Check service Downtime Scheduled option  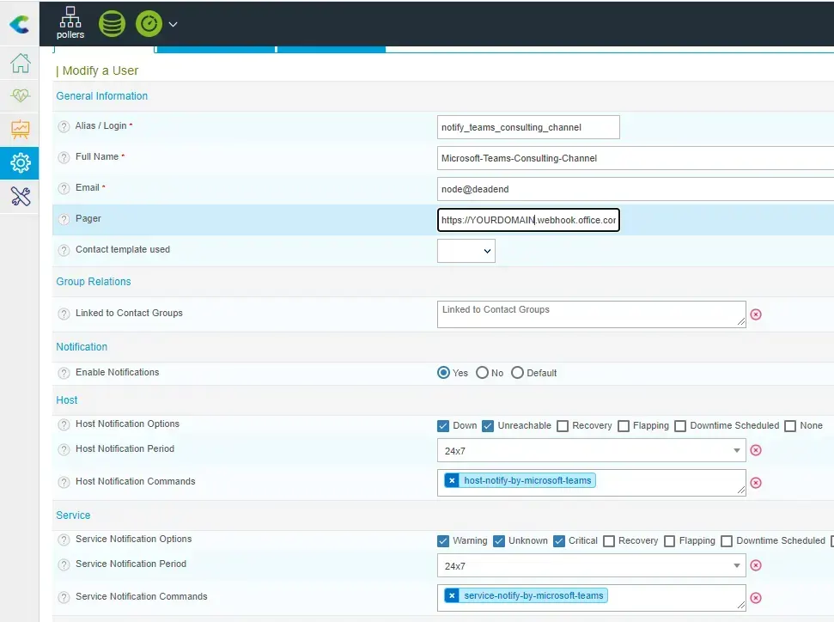(727, 541)
